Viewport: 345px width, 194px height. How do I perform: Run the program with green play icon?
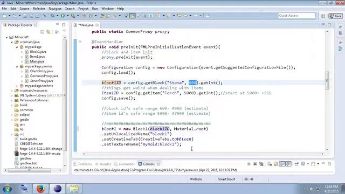point(63,16)
